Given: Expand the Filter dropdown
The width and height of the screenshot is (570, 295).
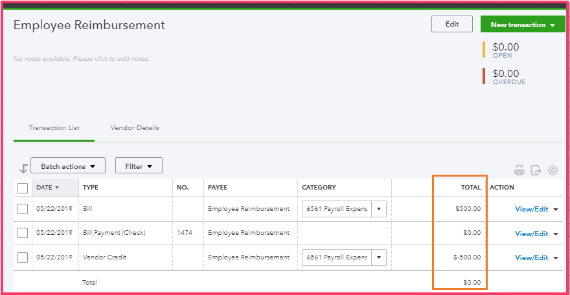Looking at the screenshot, I should [x=139, y=166].
